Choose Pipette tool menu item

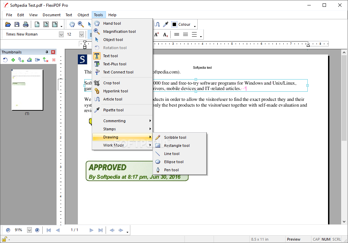coord(122,110)
